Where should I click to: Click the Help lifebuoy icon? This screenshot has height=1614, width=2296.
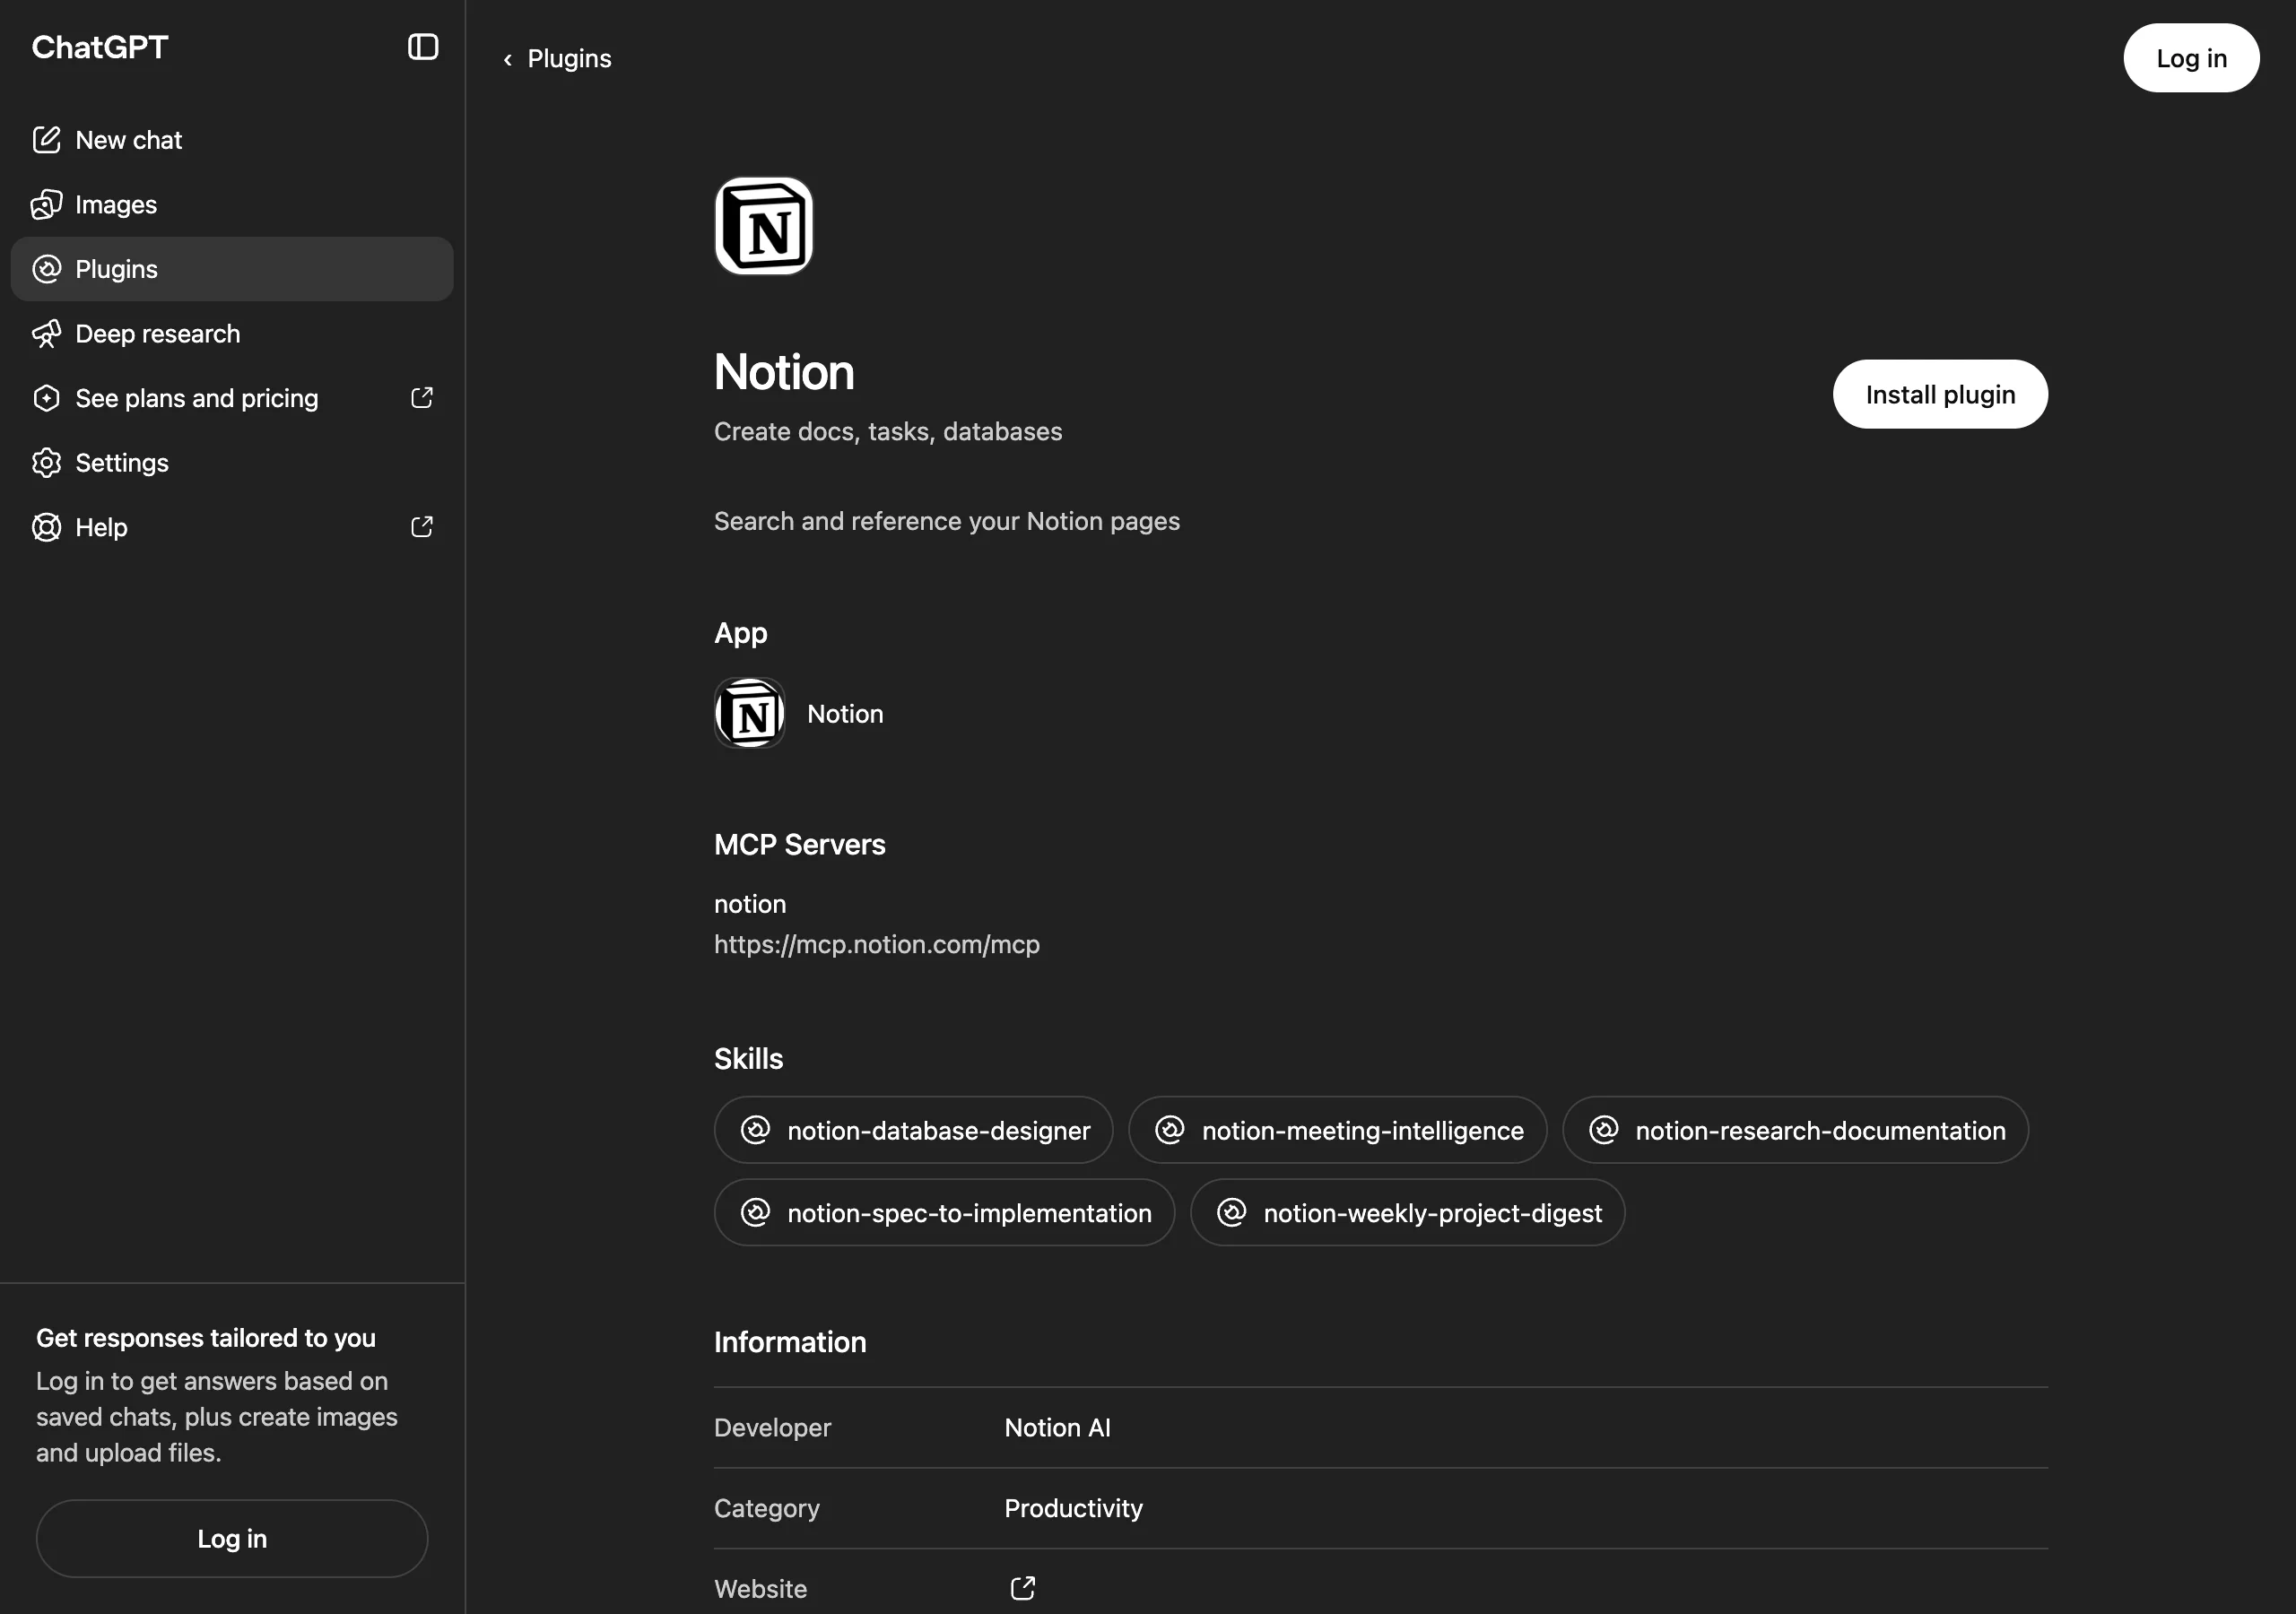(46, 527)
